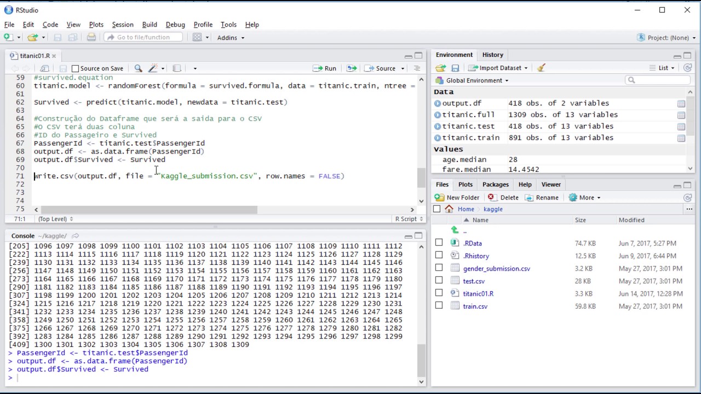701x394 pixels.
Task: Open the Tools menu
Action: [x=228, y=25]
